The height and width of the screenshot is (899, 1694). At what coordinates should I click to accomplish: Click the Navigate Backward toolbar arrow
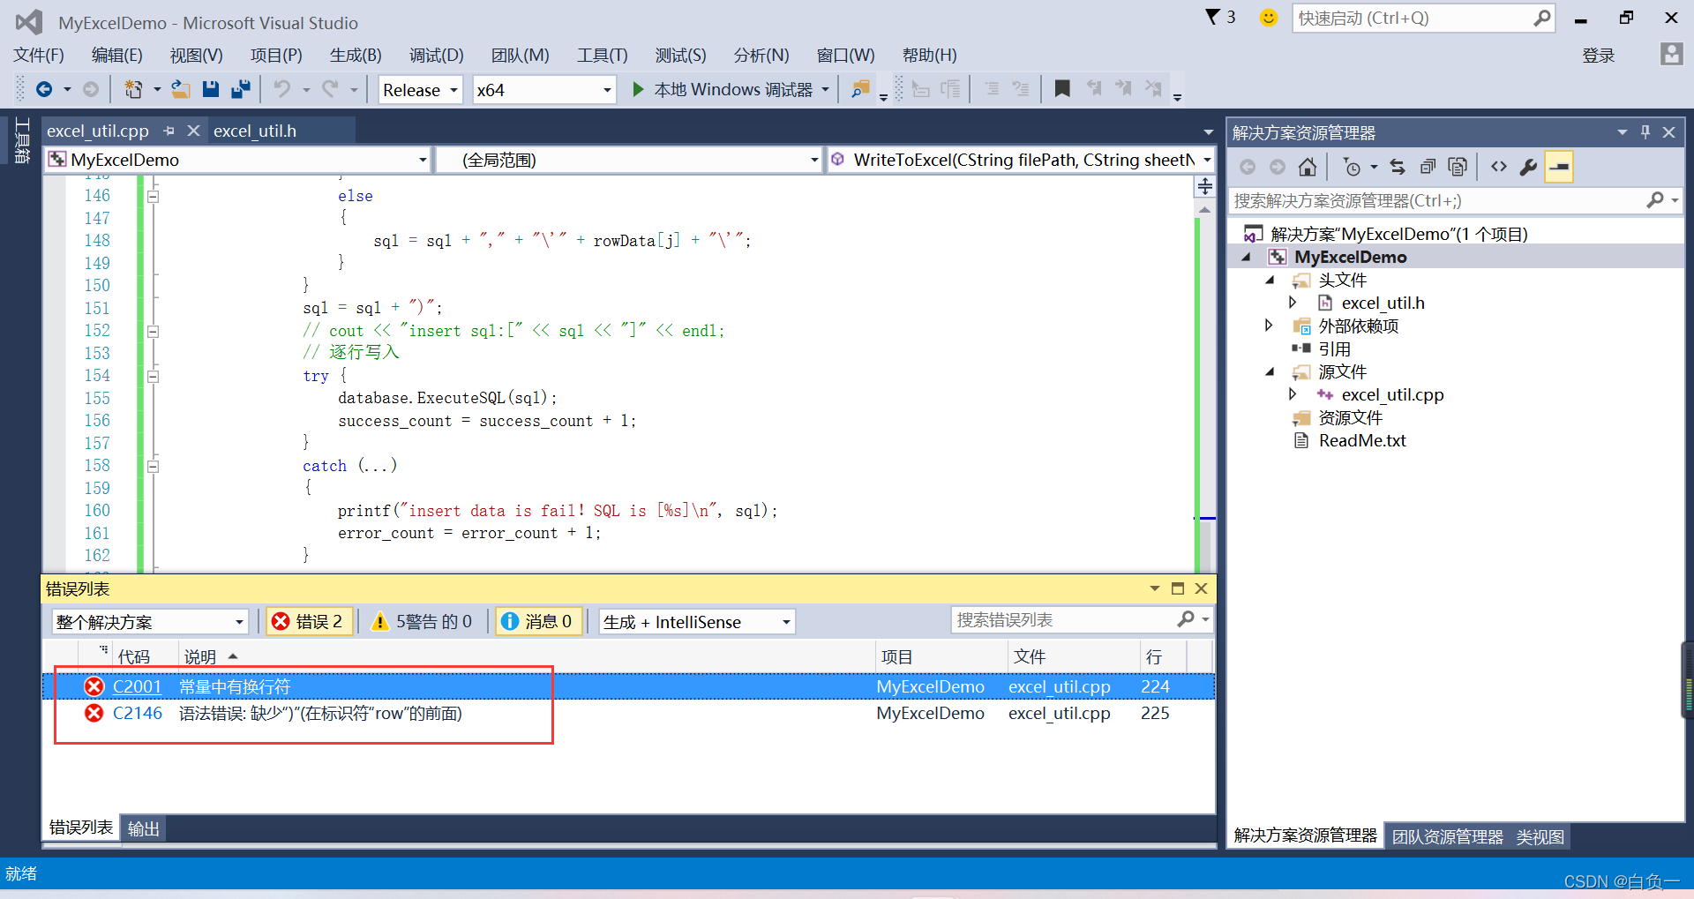click(43, 89)
